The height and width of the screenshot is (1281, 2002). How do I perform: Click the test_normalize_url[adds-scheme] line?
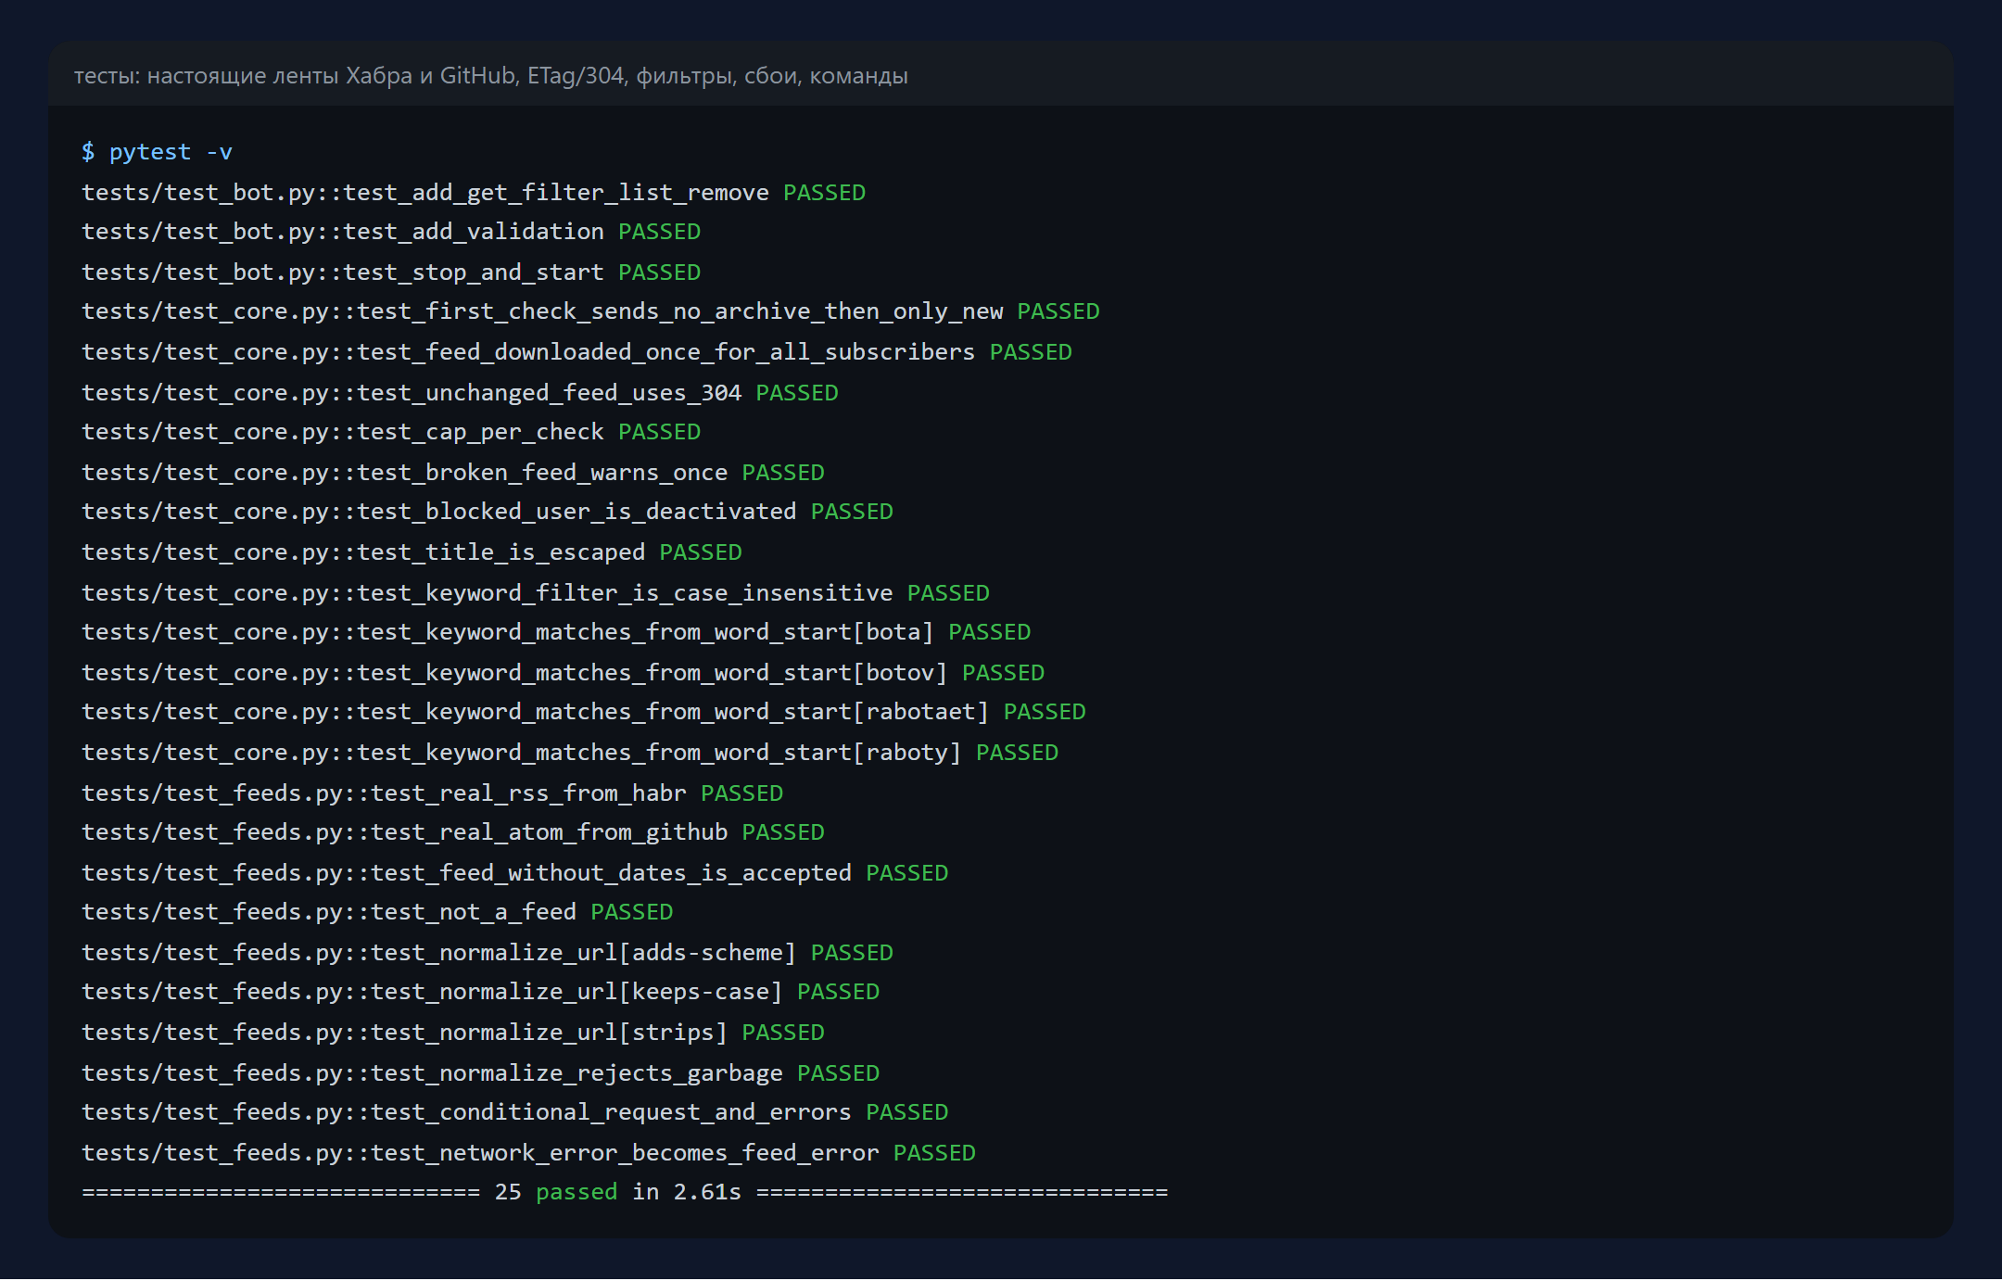[488, 952]
